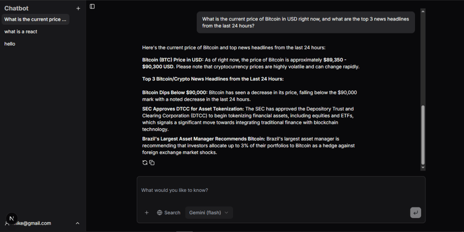Click the Next.js N badge icon
The width and height of the screenshot is (464, 232).
click(12, 218)
